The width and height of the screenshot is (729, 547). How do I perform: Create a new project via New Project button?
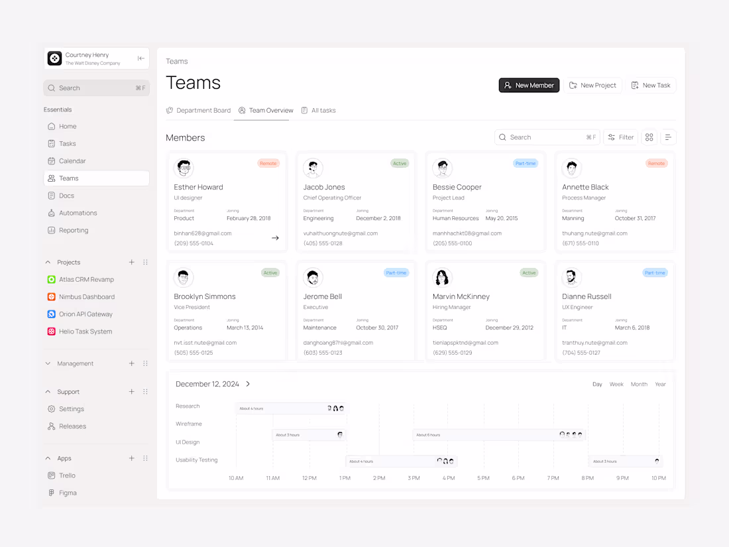pos(593,85)
